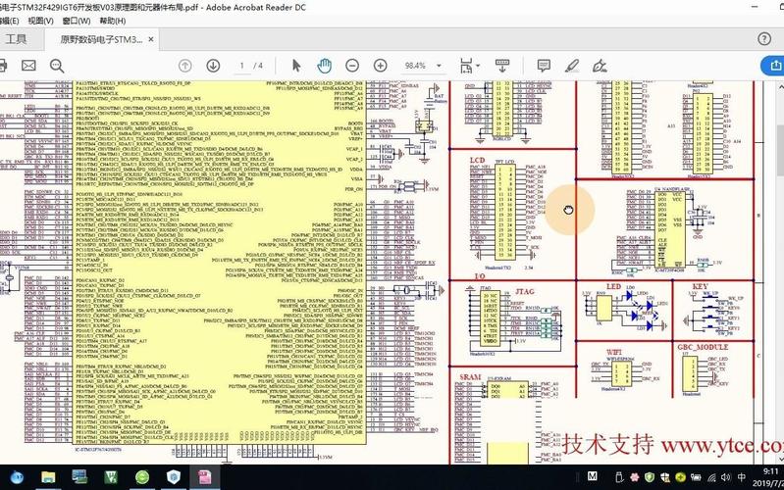Open the monitor app icon in taskbar
784x490 pixels.
(x=79, y=477)
